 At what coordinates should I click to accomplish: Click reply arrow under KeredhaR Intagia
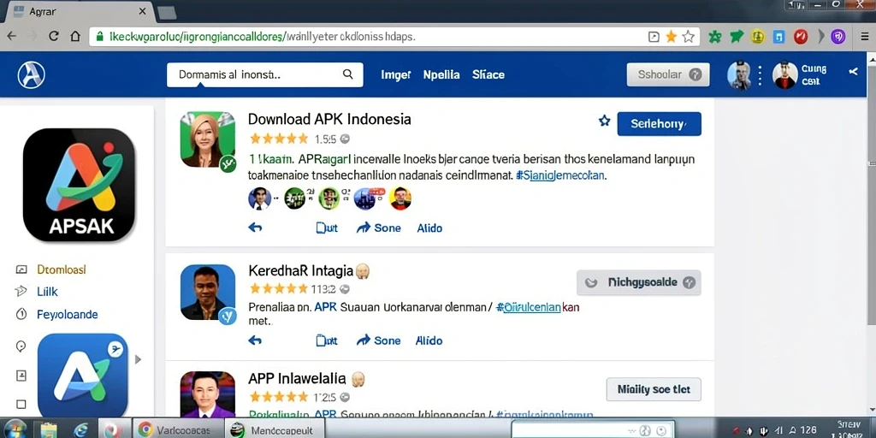coord(255,340)
